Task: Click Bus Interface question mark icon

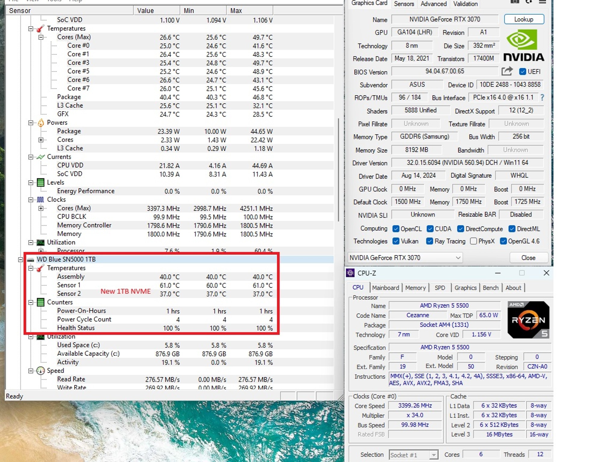Action: point(542,97)
